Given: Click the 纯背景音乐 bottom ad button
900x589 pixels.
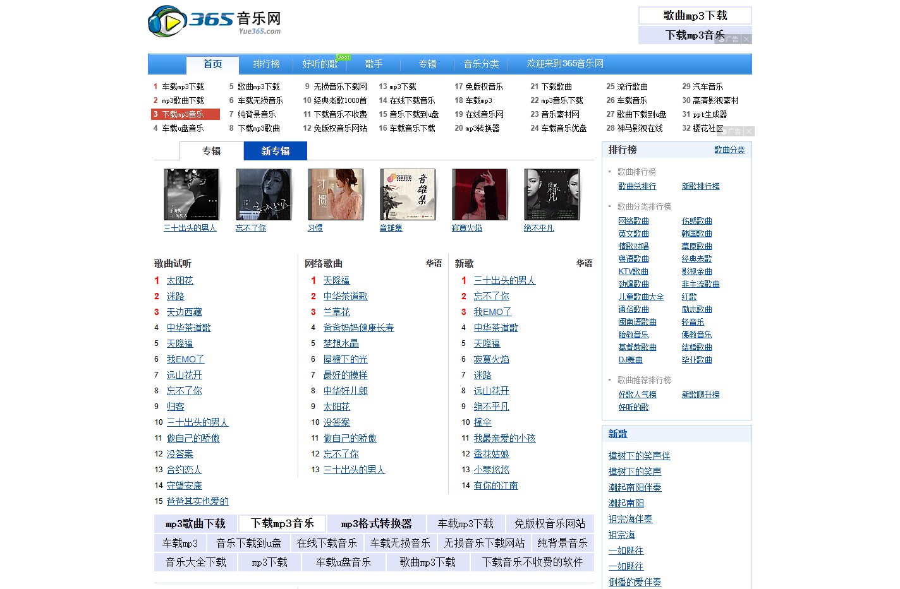Looking at the screenshot, I should (562, 543).
